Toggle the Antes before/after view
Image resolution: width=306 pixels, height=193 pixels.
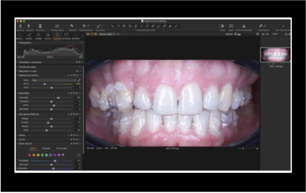[222, 26]
